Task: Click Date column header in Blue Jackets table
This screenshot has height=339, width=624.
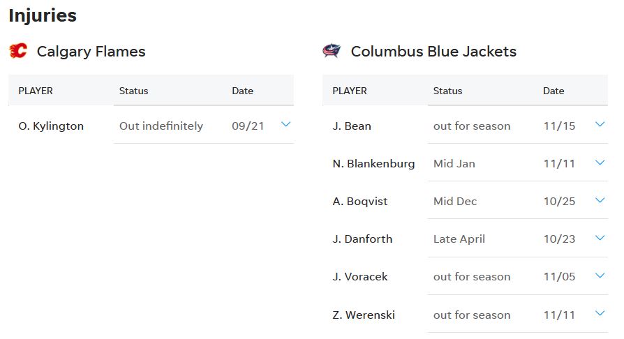Action: (554, 91)
